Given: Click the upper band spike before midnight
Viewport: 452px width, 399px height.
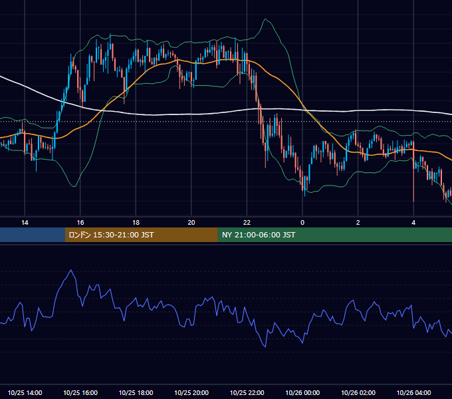Looking at the screenshot, I should click(x=265, y=19).
